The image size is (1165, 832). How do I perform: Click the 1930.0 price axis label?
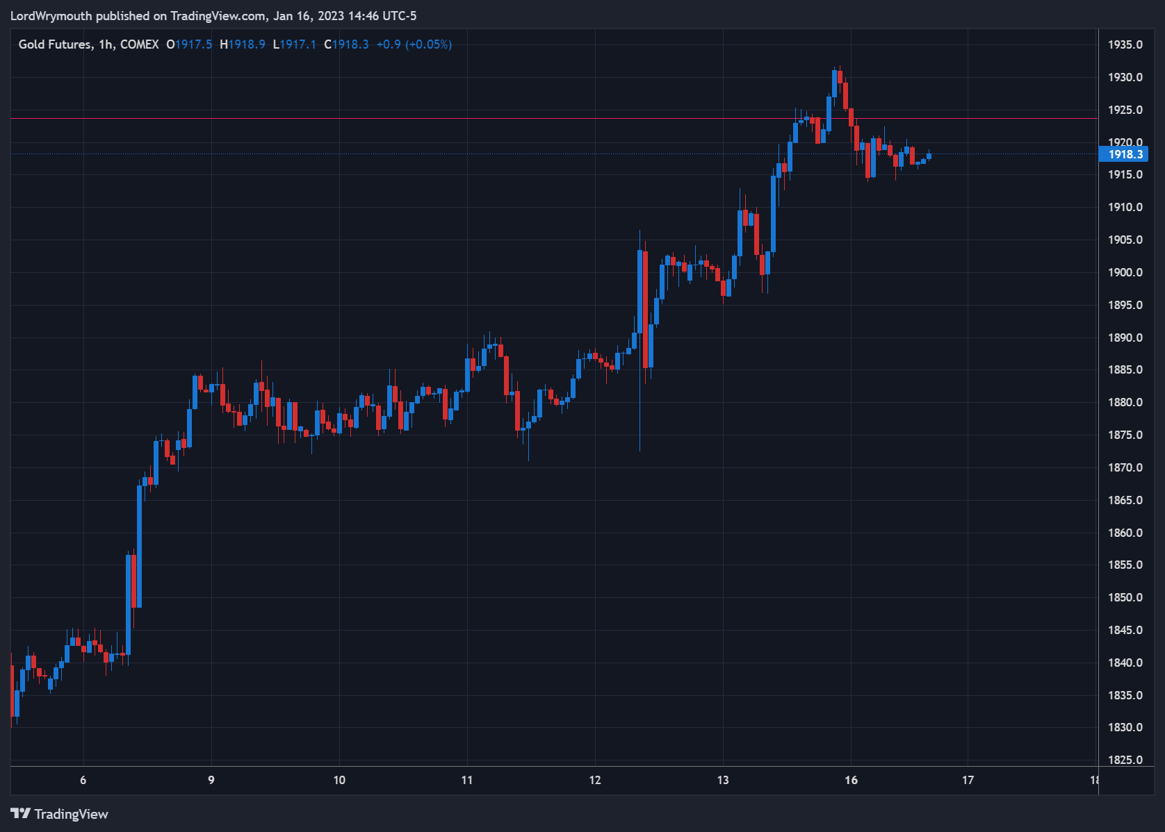click(1125, 77)
